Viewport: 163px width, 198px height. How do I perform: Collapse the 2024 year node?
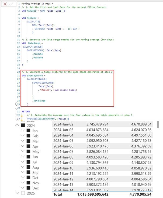[x=17, y=125]
